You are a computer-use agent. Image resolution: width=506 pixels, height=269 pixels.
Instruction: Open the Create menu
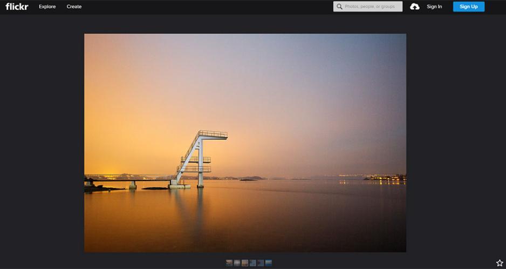74,6
